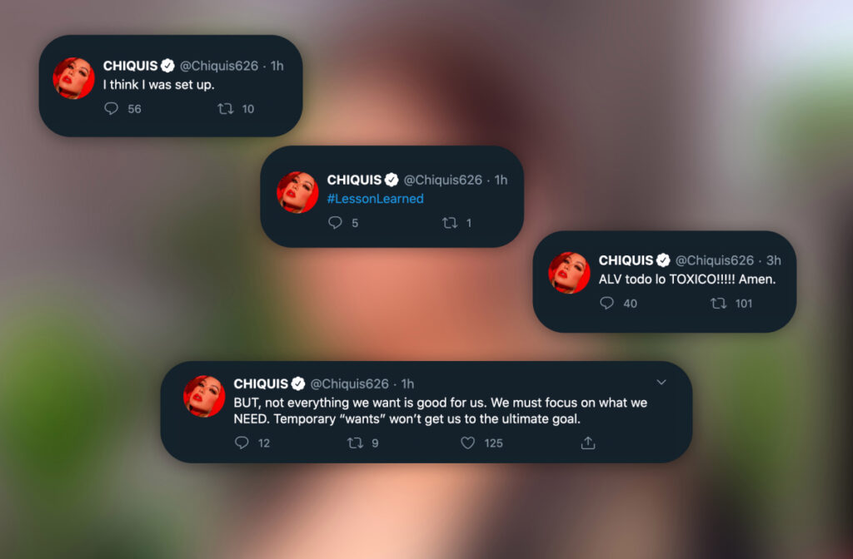
Task: Share the "BUT, not everything we want" tweet
Action: click(588, 443)
